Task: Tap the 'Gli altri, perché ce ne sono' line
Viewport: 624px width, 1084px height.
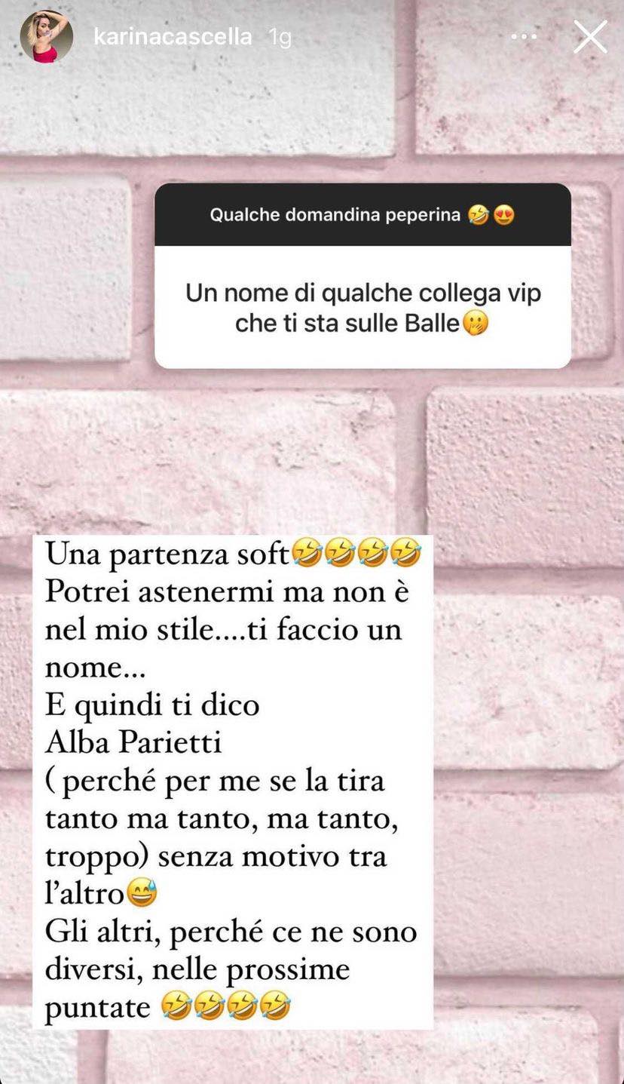Action: point(231,932)
